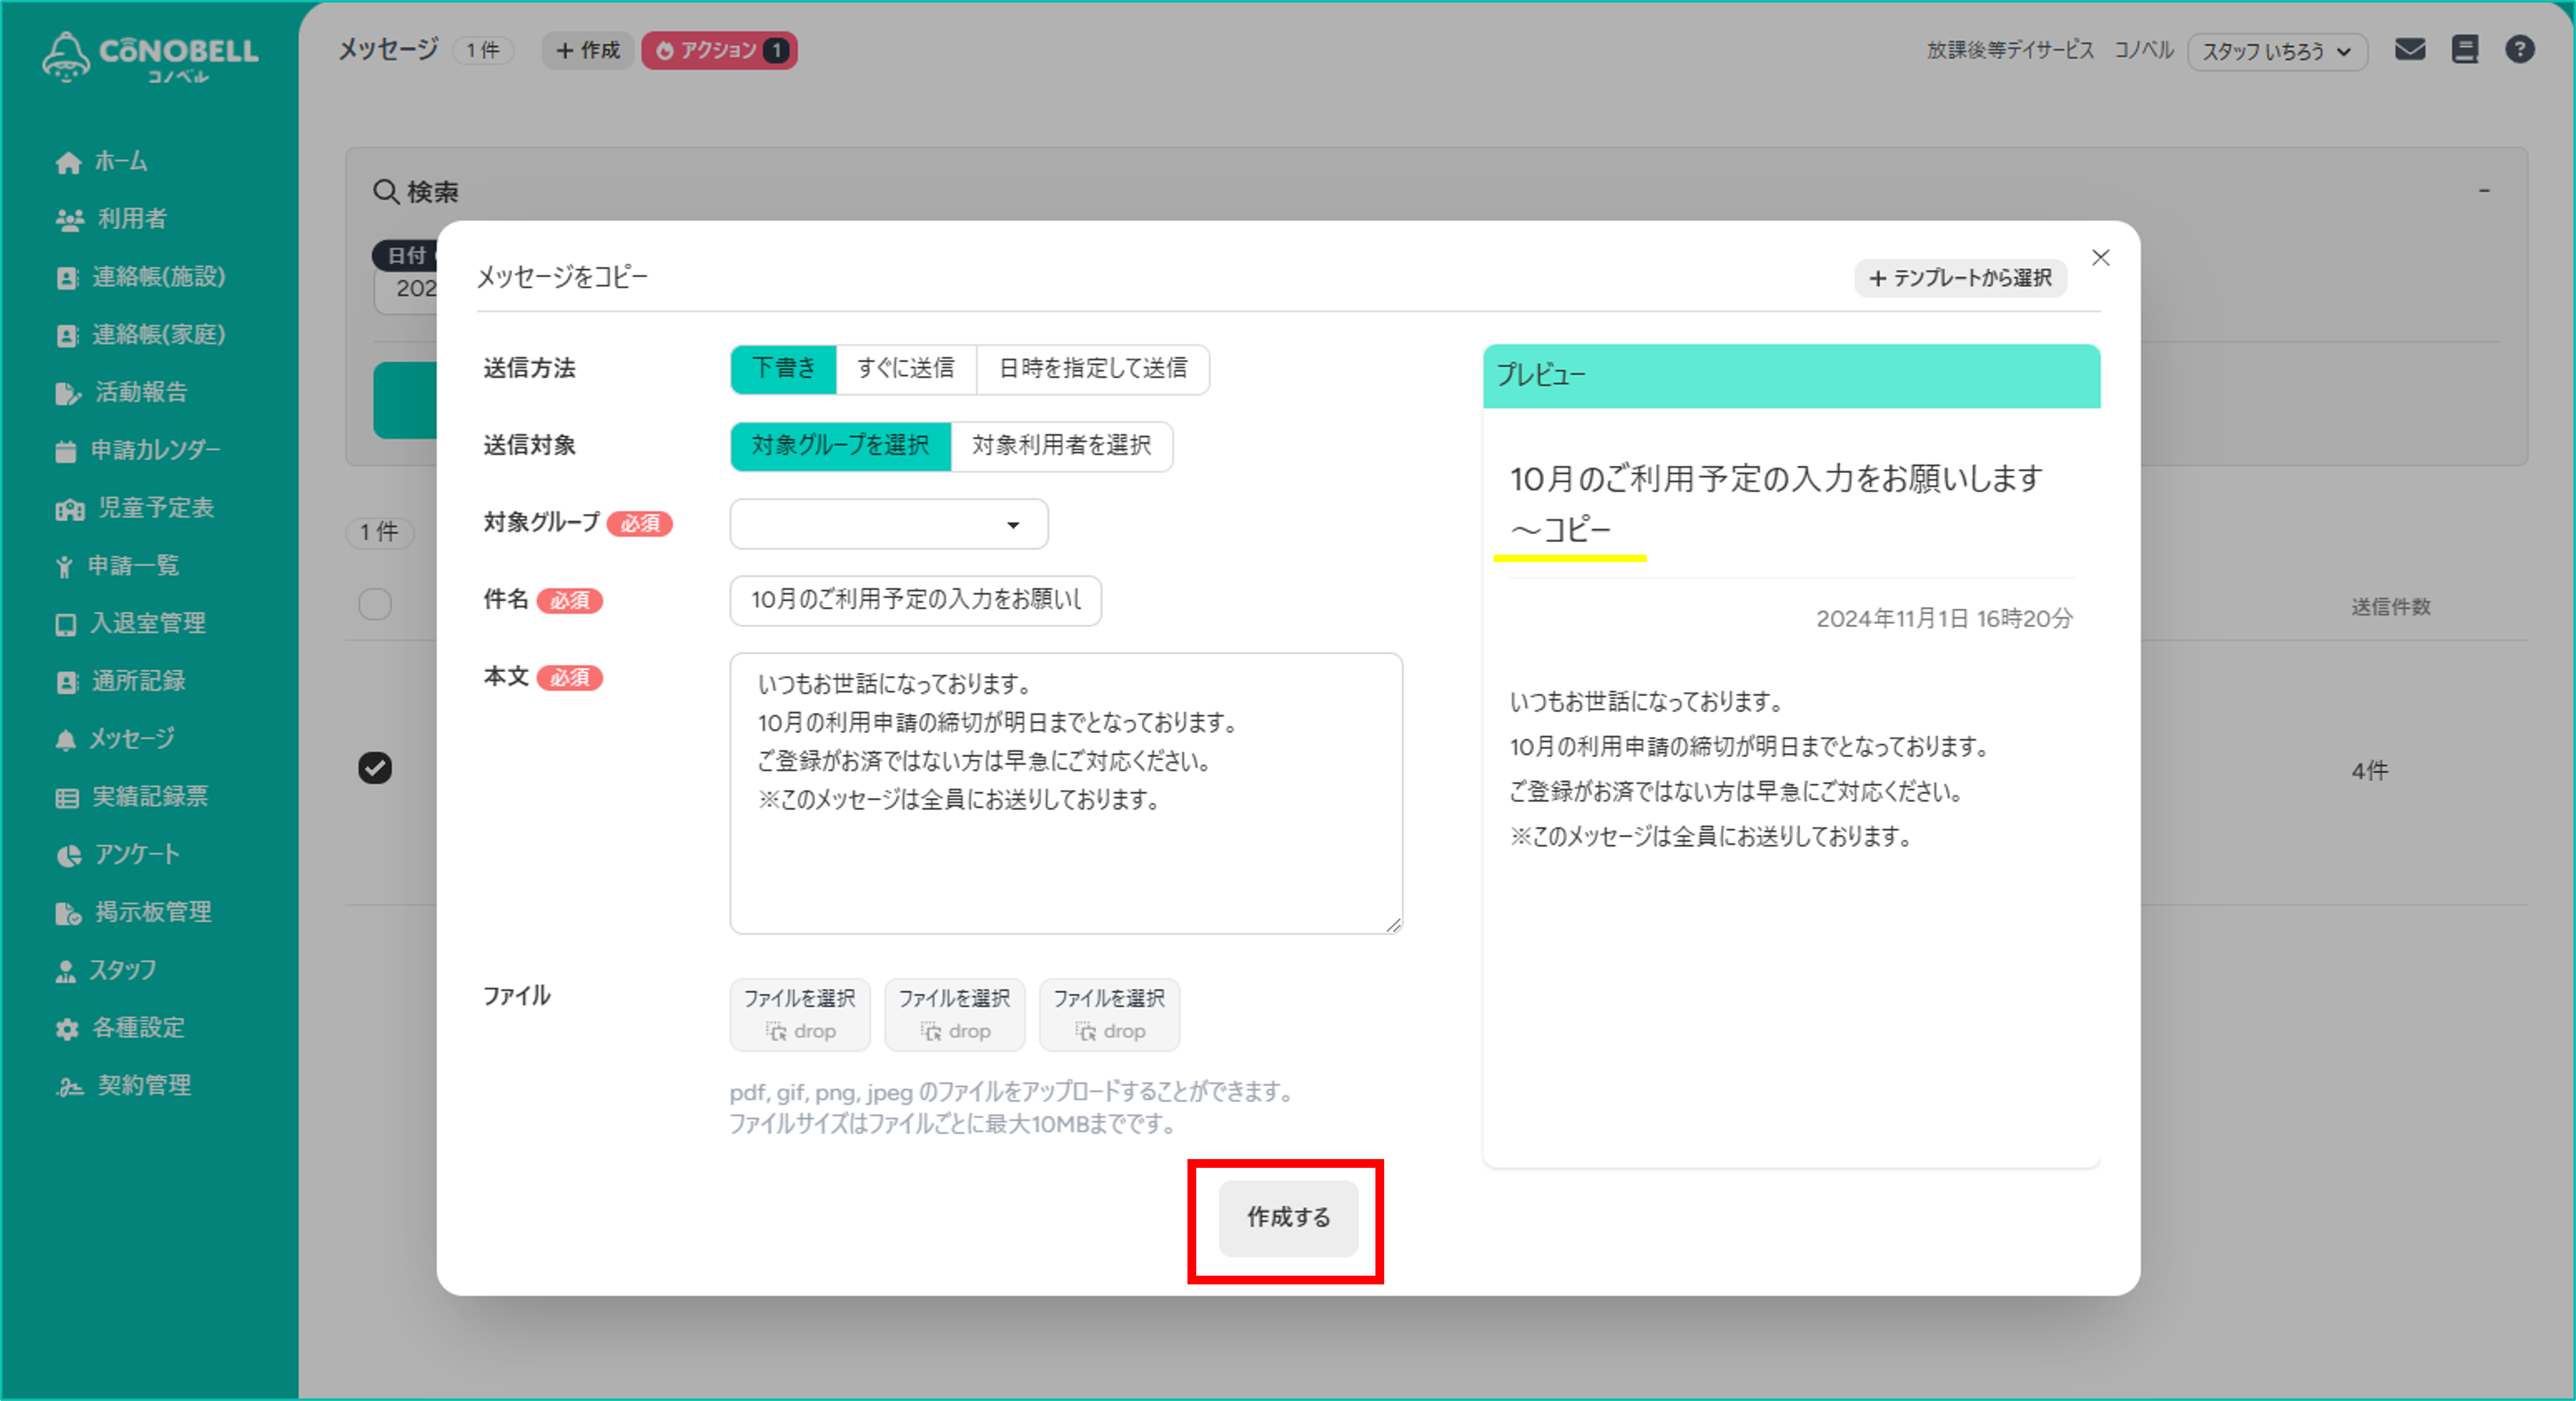The image size is (2576, 1401).
Task: Uncheck the checked message row checkbox
Action: [x=375, y=768]
